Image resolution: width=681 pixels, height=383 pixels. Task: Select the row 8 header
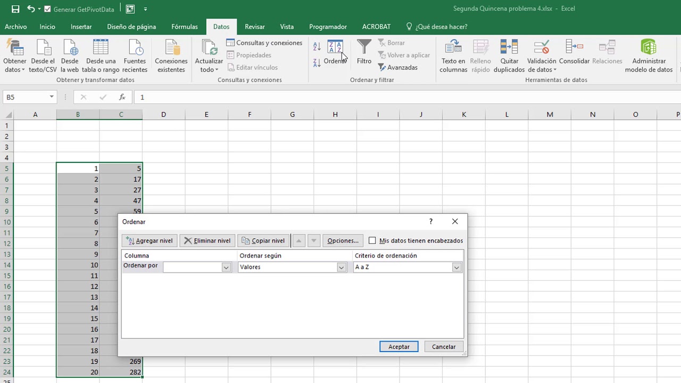pyautogui.click(x=7, y=201)
